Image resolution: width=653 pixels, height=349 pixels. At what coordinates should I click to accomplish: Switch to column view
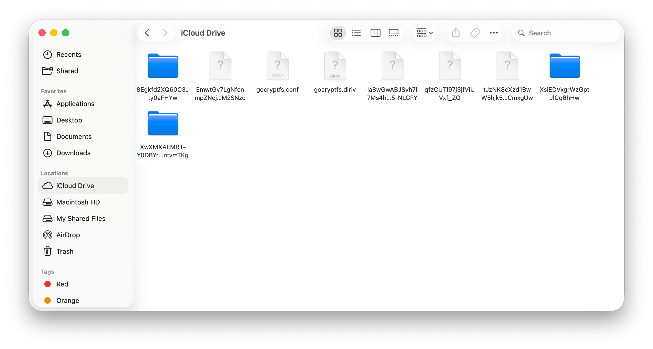coord(375,33)
